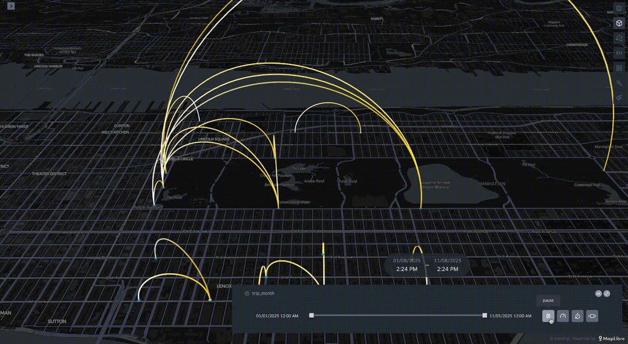Change the animation window type
628x344 pixels.
click(x=592, y=316)
